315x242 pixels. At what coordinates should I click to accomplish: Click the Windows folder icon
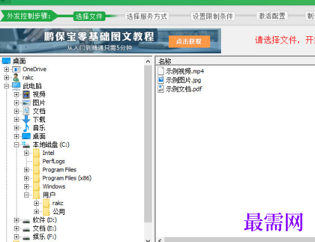(36, 187)
